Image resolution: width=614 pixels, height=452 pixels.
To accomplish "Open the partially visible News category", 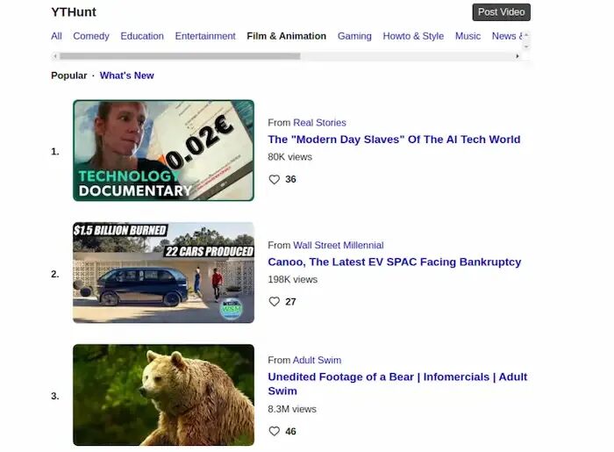I will coord(507,36).
